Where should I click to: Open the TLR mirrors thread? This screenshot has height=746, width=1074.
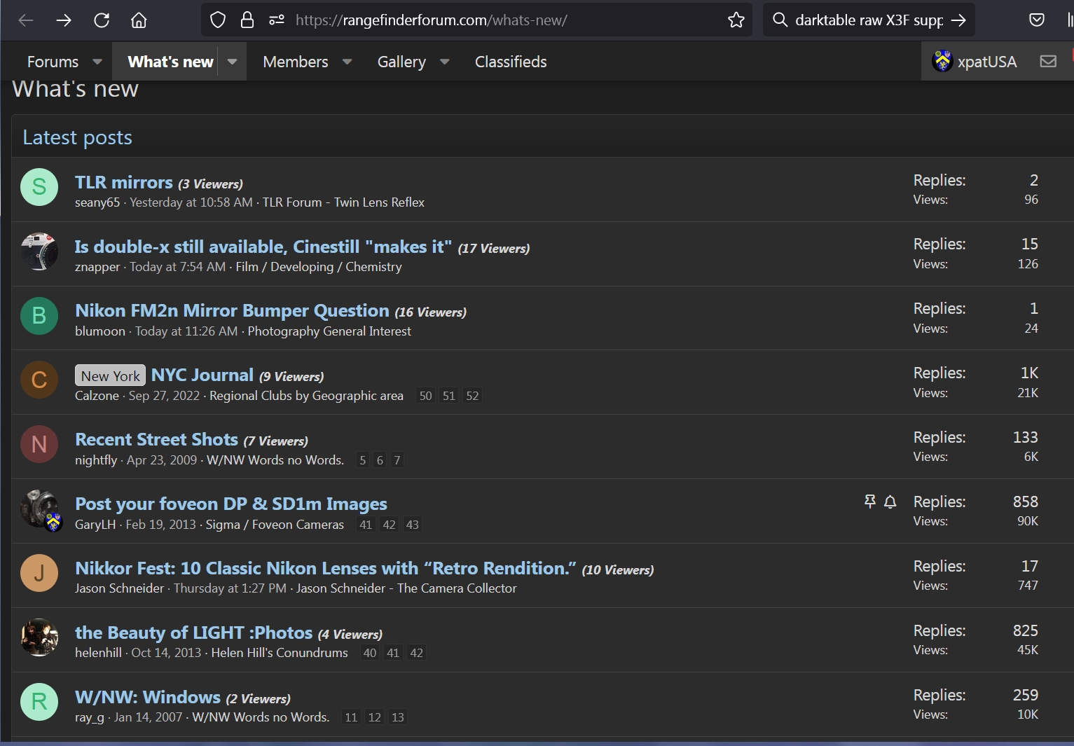point(124,182)
